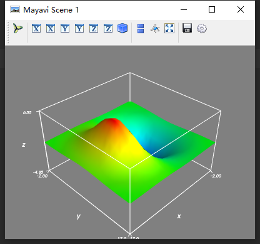Save the scene with floppy disk icon
260x244 pixels.
(x=187, y=28)
